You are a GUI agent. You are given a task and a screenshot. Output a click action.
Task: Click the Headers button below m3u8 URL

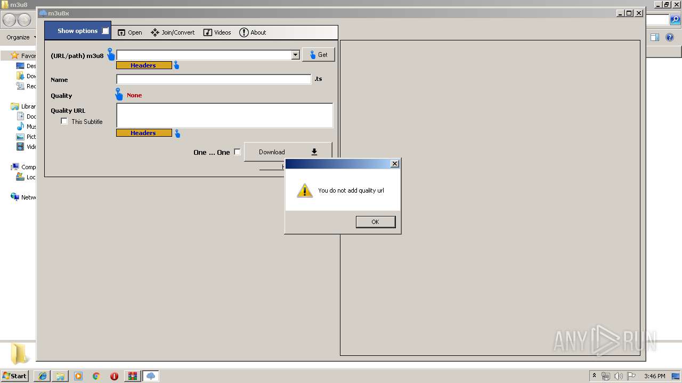tap(144, 65)
